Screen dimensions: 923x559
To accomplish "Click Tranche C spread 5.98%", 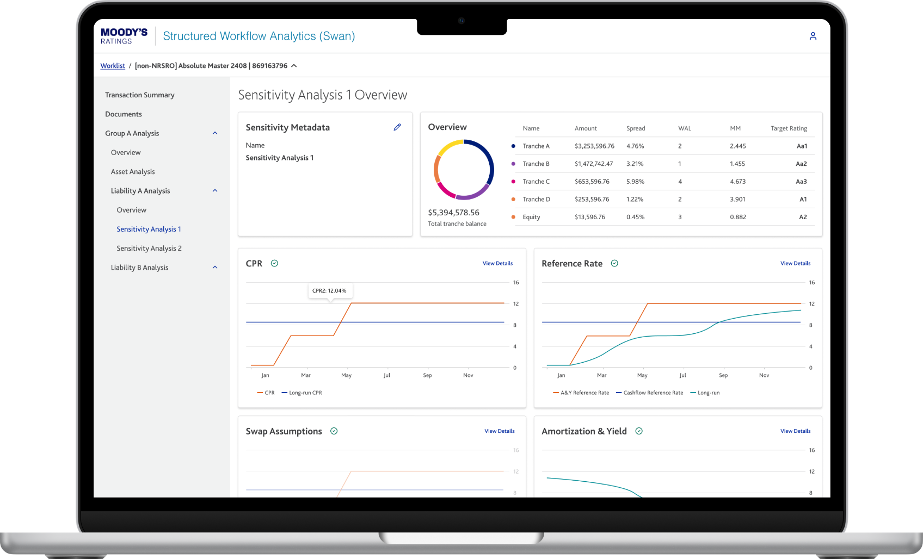I will [635, 182].
